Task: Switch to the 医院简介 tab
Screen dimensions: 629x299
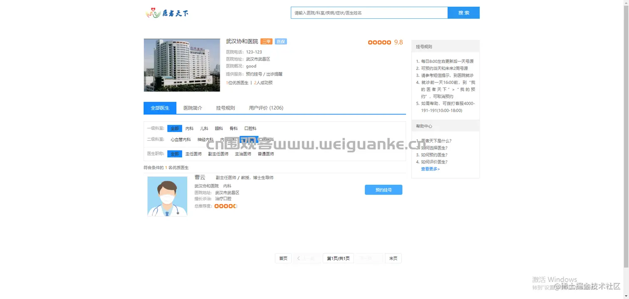Action: coord(193,108)
